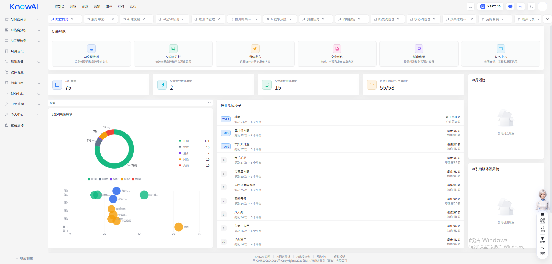Open the 洞察 top menu
Viewport: 552px width, 264px height.
(73, 7)
